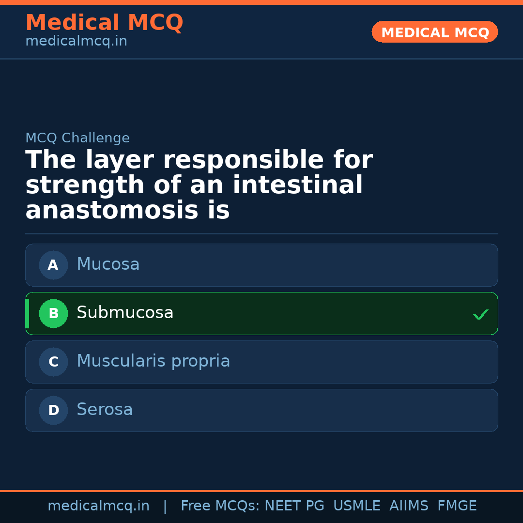The width and height of the screenshot is (523, 523).
Task: Select answer option Mucosa
Action: click(261, 265)
